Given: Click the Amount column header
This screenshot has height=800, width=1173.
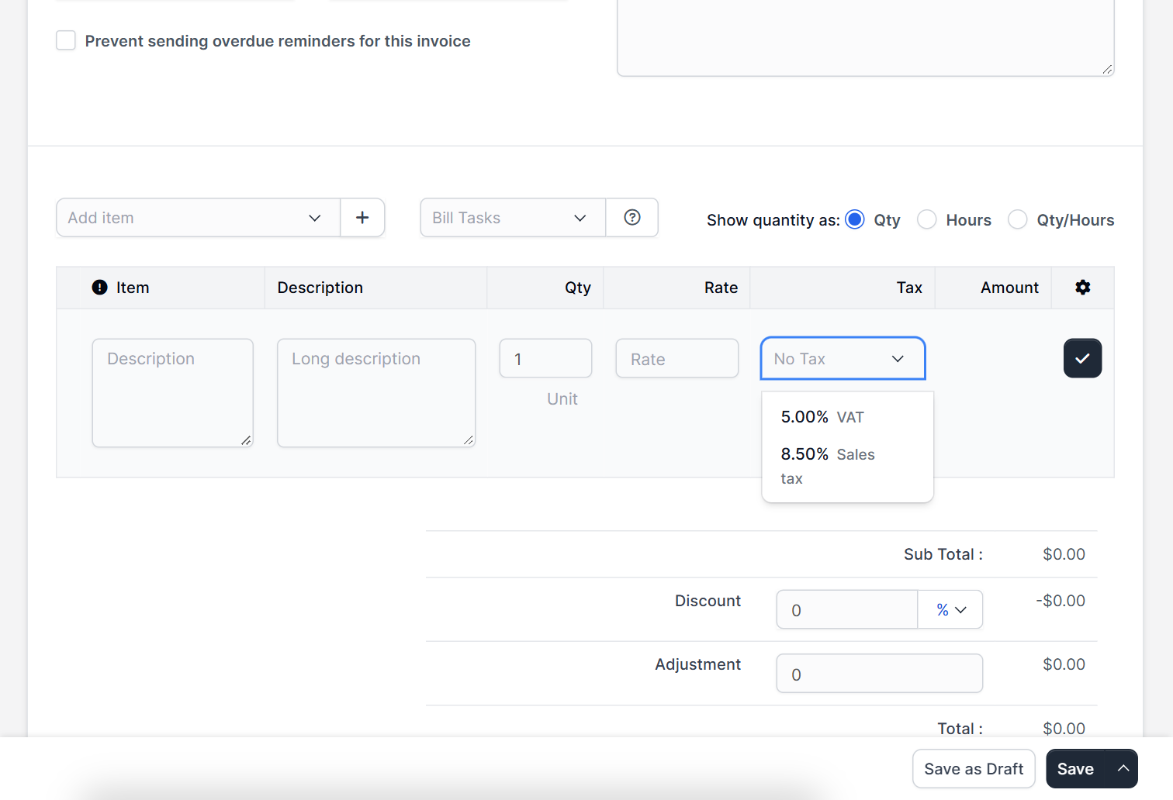Looking at the screenshot, I should pos(1009,288).
